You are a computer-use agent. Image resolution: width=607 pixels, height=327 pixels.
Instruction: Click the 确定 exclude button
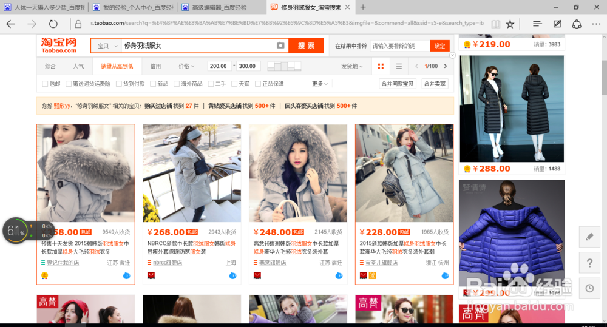click(439, 46)
